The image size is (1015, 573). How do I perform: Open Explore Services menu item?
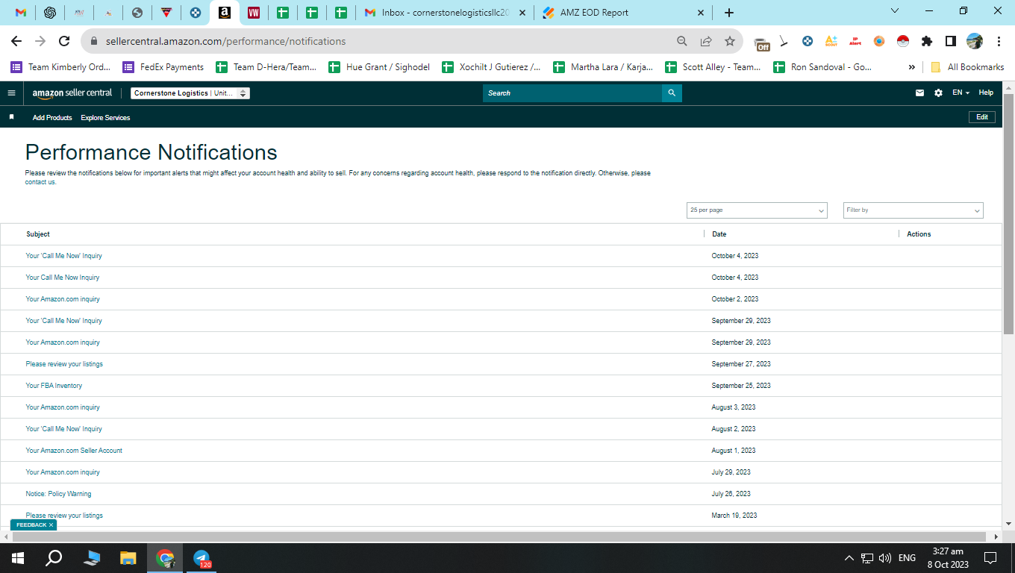coord(105,118)
